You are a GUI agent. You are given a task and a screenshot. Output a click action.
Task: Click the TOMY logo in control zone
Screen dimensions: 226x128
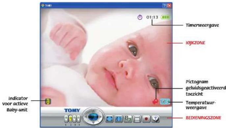pyautogui.click(x=72, y=111)
